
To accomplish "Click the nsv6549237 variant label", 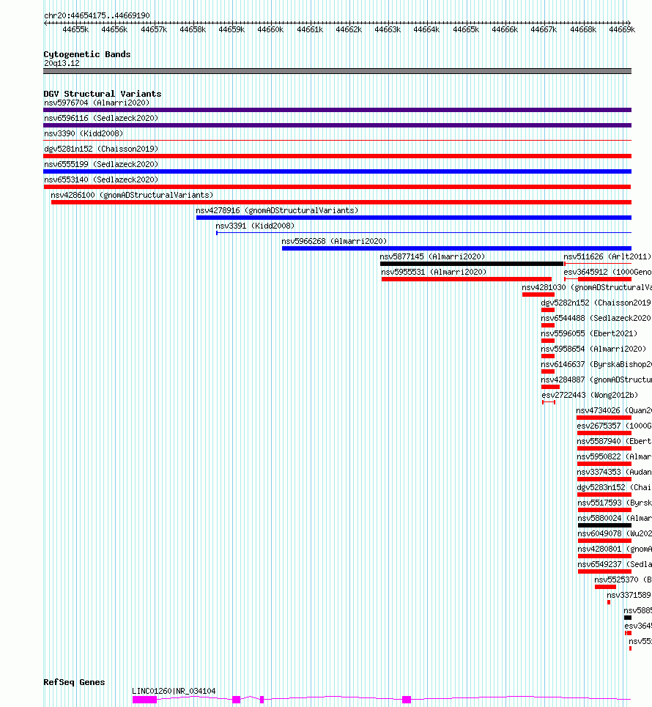I will (x=615, y=565).
